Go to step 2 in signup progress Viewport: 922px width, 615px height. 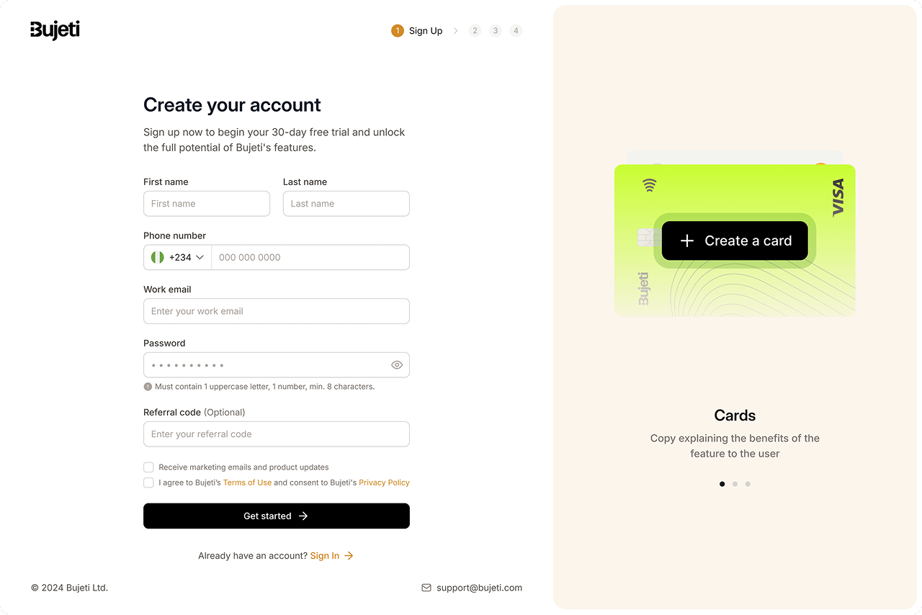475,31
